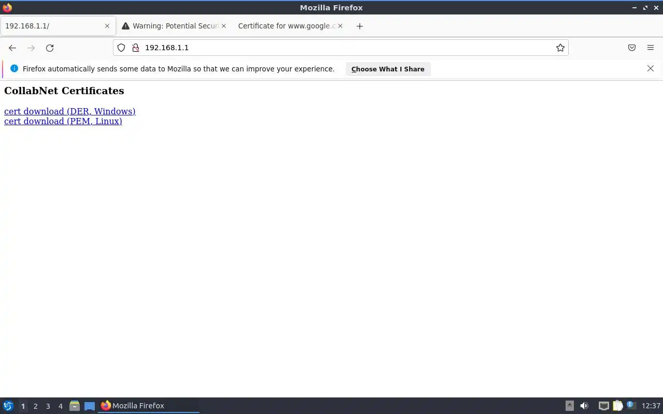
Task: Click the network tray icon
Action: pos(603,406)
